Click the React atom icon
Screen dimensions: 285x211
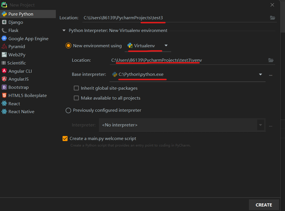coord(4,104)
